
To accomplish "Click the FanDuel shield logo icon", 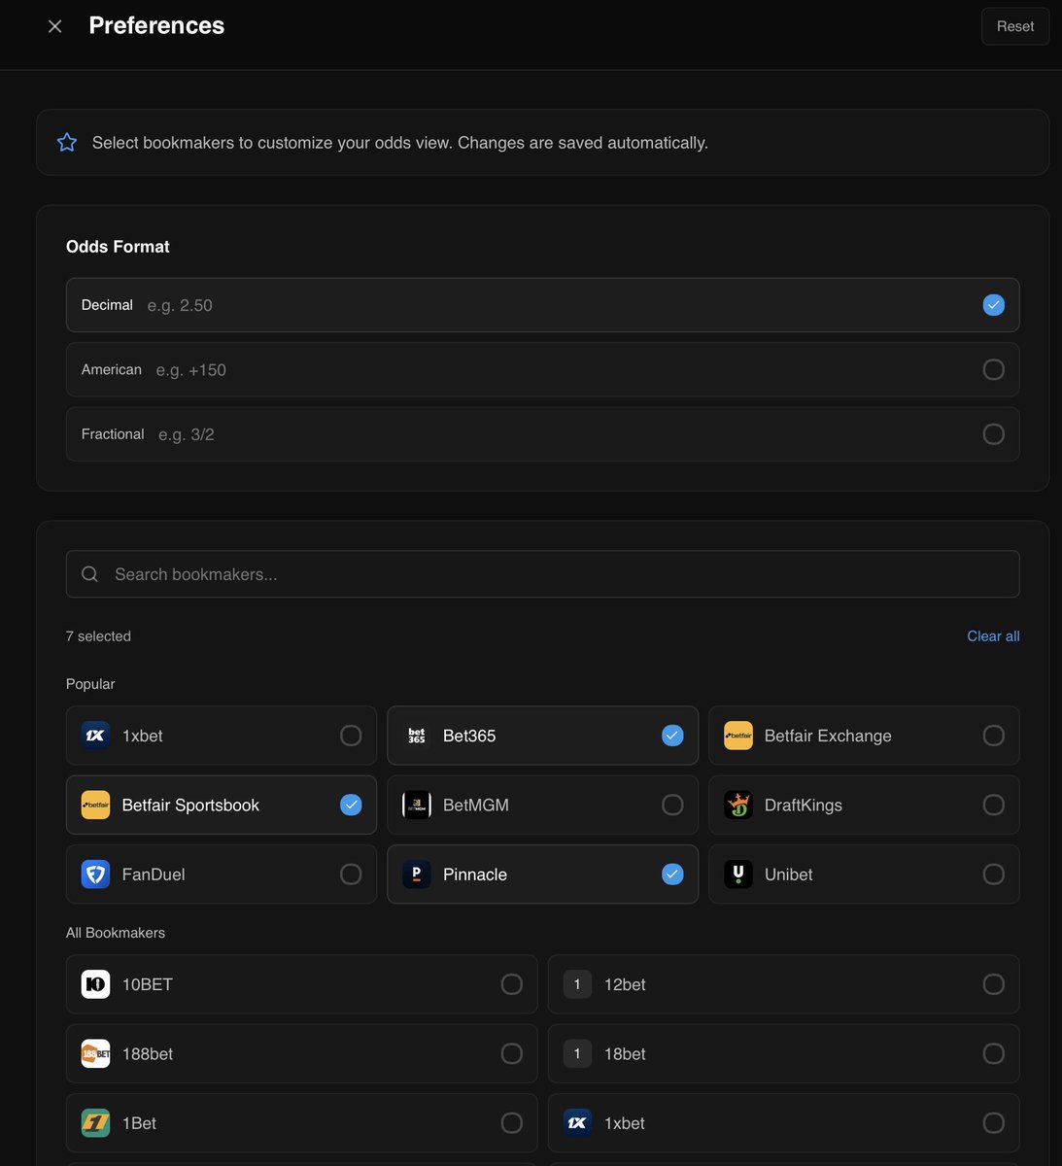I will 95,874.
